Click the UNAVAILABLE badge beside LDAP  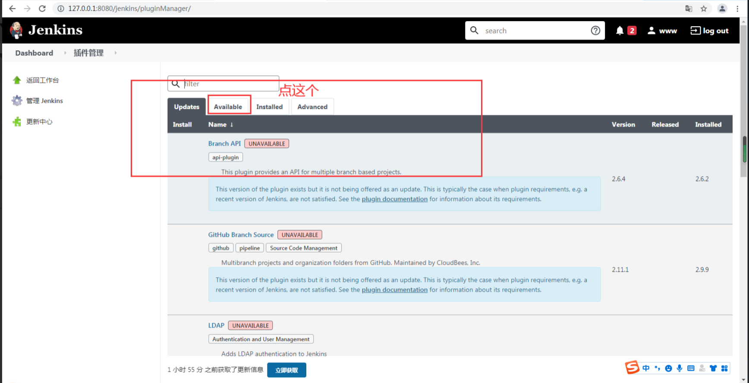[250, 326]
